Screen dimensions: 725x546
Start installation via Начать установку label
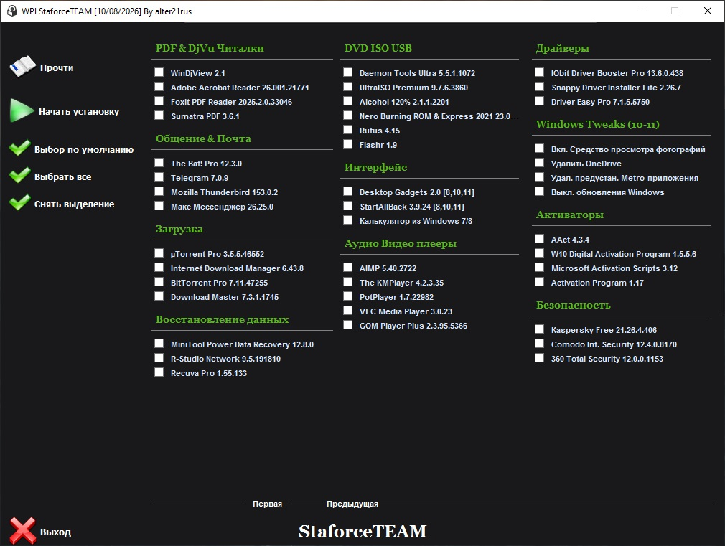pyautogui.click(x=79, y=111)
